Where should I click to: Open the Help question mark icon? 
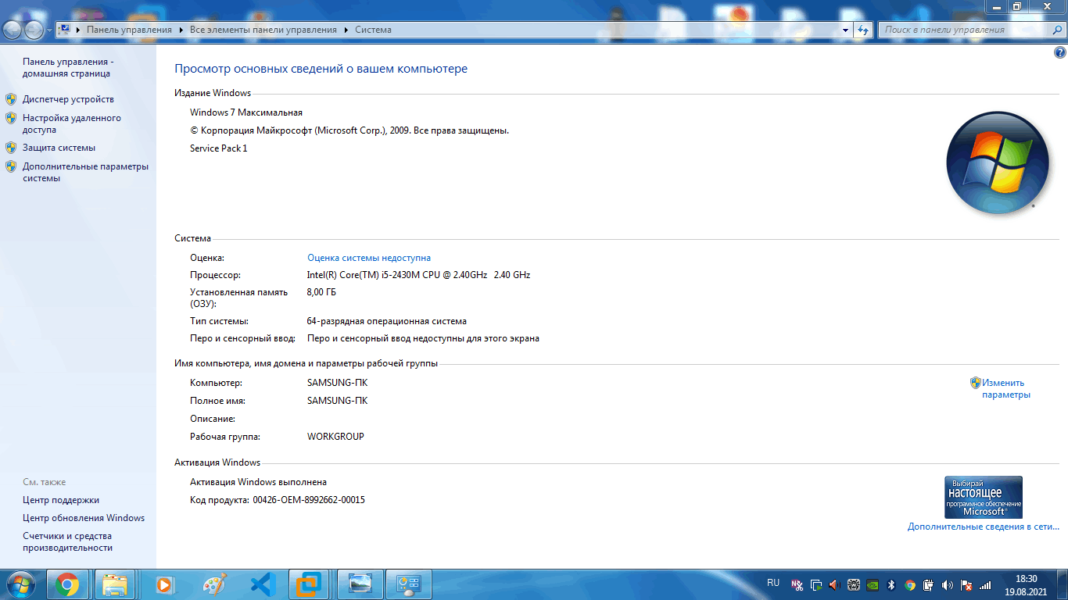(1060, 52)
